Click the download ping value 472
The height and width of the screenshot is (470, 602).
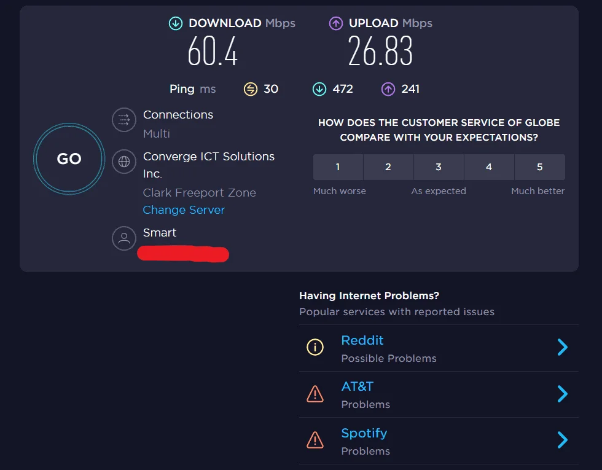pyautogui.click(x=343, y=89)
